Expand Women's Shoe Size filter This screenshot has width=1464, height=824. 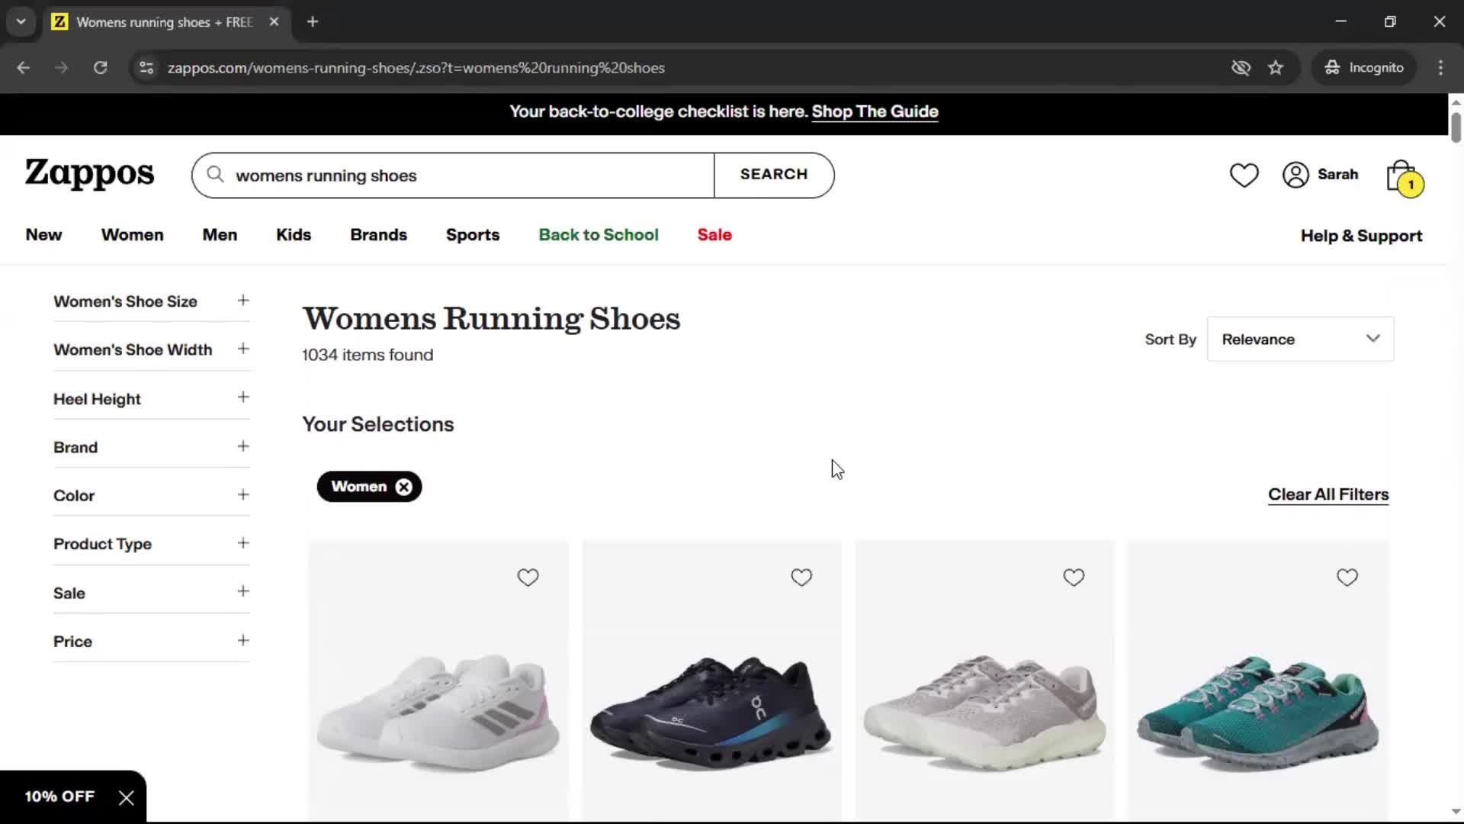point(152,301)
